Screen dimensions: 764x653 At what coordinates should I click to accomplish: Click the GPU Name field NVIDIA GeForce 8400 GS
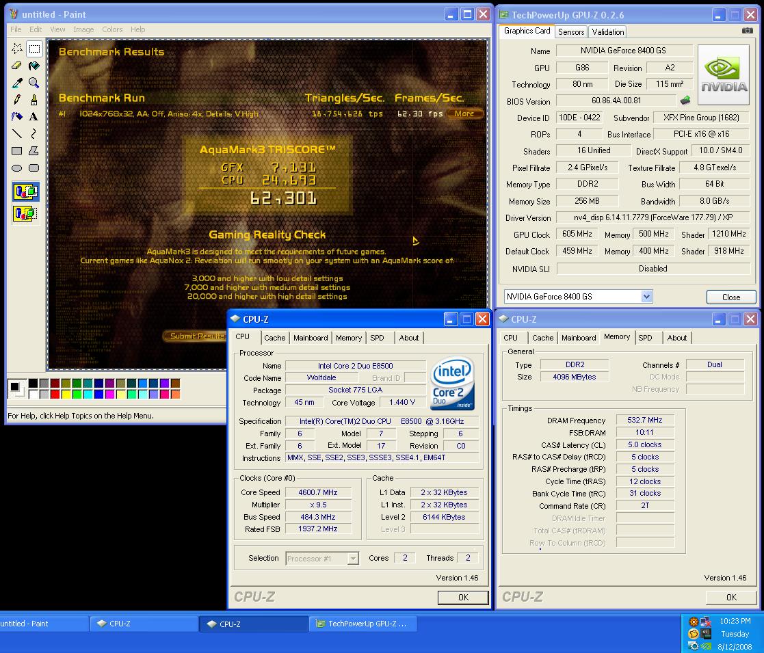coord(624,51)
